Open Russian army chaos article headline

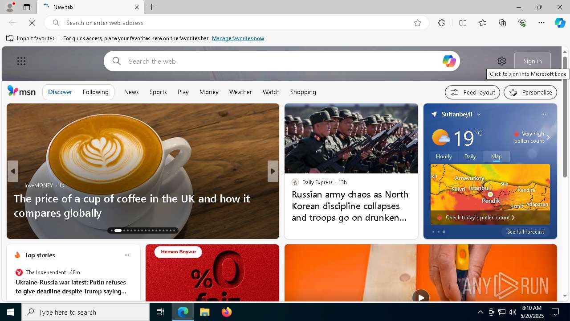(x=350, y=206)
